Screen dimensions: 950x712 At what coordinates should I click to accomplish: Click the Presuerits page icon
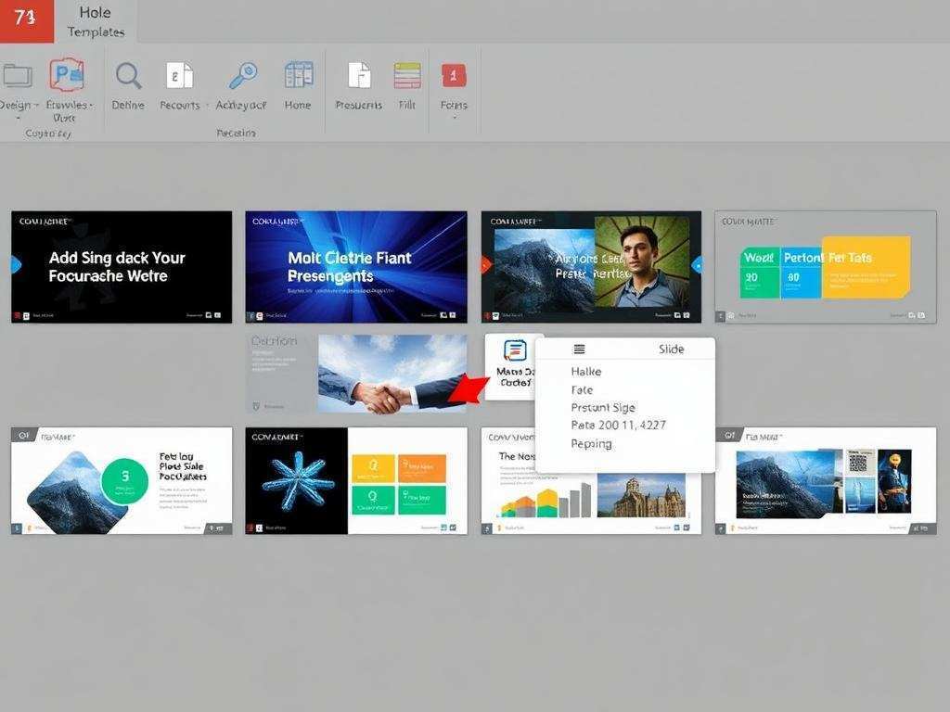coord(358,76)
